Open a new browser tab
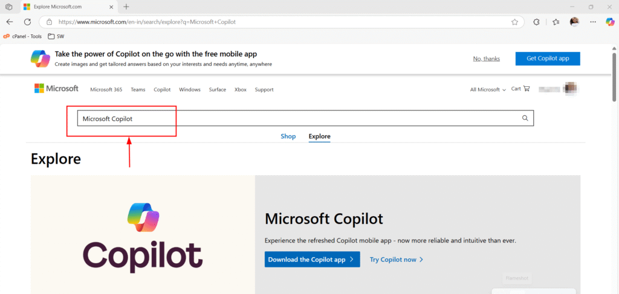The width and height of the screenshot is (619, 294). pyautogui.click(x=126, y=7)
